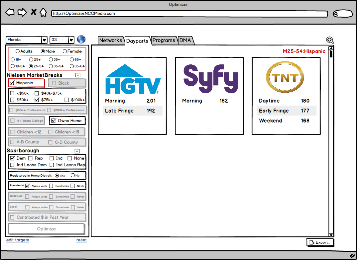Enable the Owns Home checkbox

[x=54, y=121]
